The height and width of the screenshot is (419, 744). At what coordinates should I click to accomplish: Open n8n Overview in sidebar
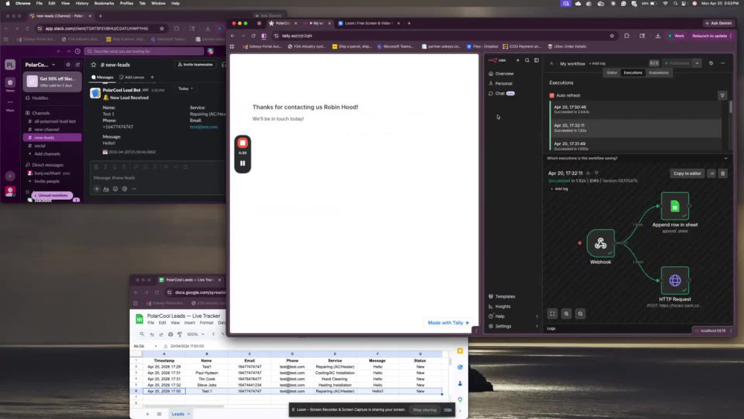(504, 74)
